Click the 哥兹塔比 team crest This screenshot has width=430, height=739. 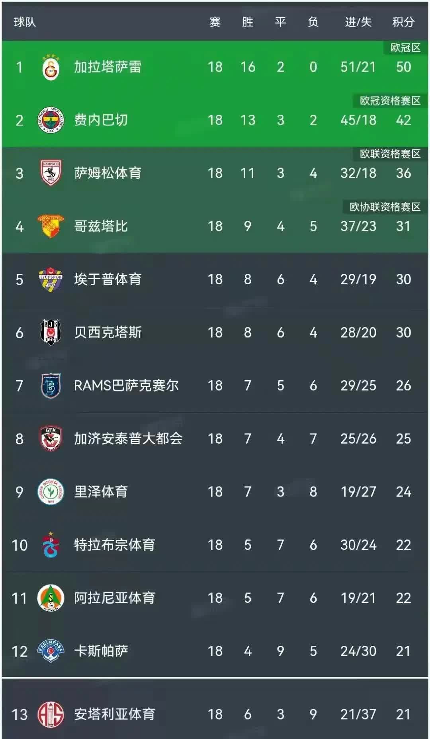50,226
